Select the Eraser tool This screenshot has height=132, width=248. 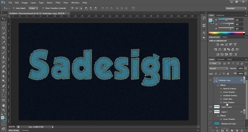click(3, 67)
